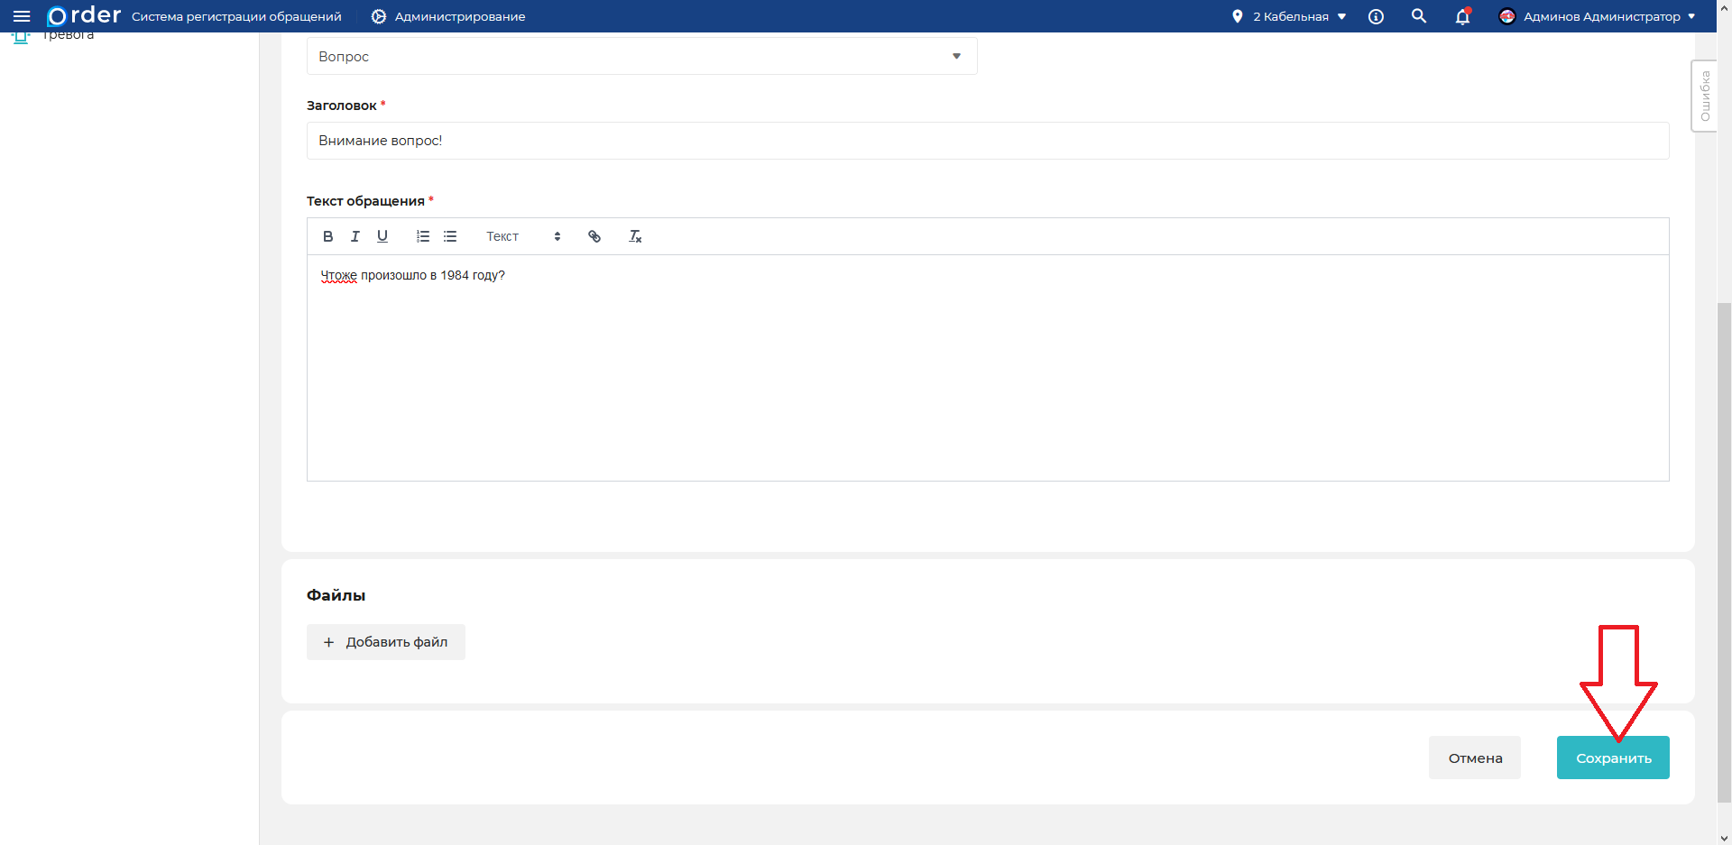Viewport: 1732px width, 845px height.
Task: Click the 'Сохранить' button
Action: point(1613,758)
